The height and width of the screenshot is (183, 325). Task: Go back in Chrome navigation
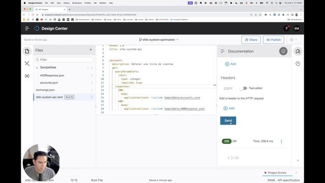[24, 15]
